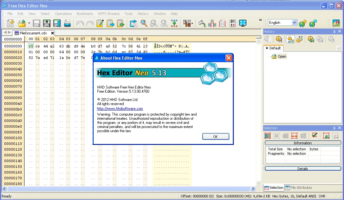Image resolution: width=344 pixels, height=200 pixels.
Task: Click the New file toolbar icon
Action: (10, 23)
